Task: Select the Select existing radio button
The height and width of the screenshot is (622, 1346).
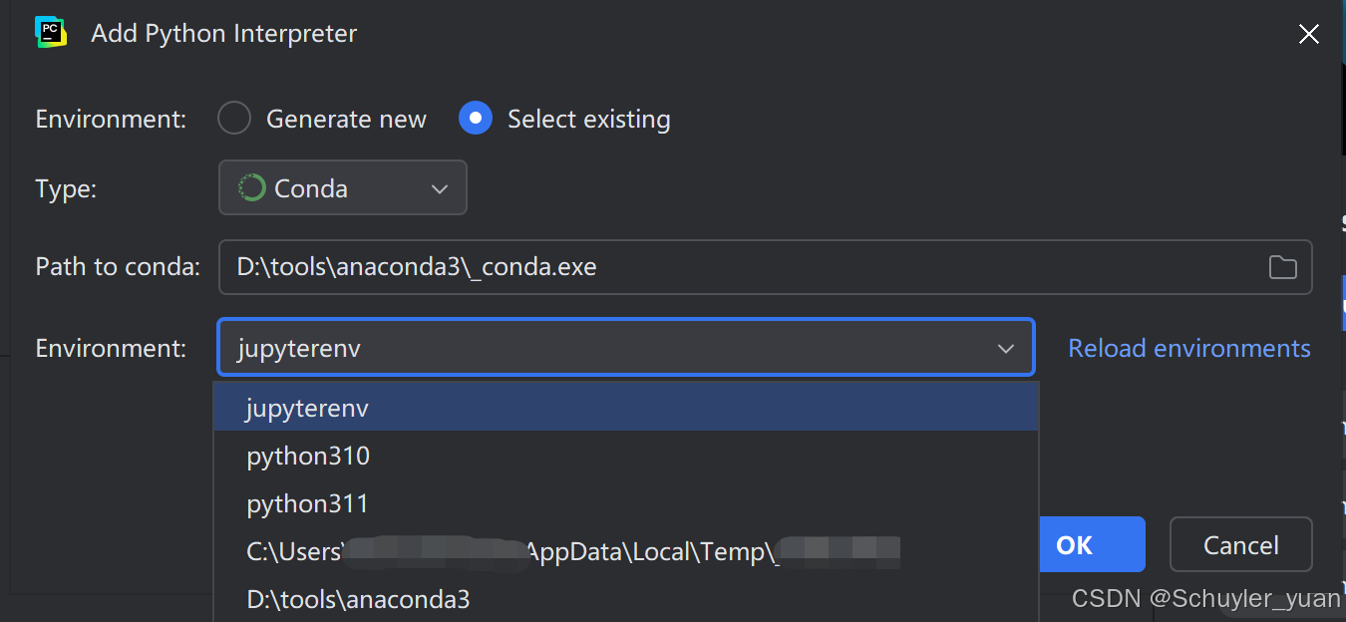Action: [476, 119]
